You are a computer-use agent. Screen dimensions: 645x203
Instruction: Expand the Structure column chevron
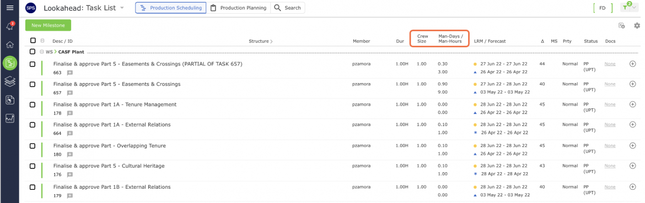click(271, 41)
